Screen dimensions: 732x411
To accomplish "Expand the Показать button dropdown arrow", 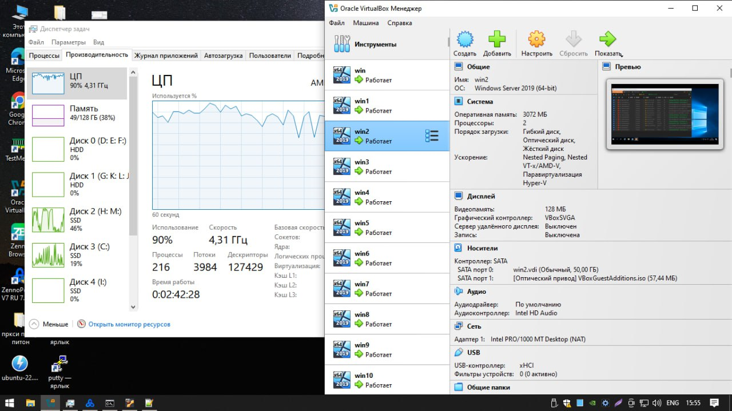I will 622,55.
